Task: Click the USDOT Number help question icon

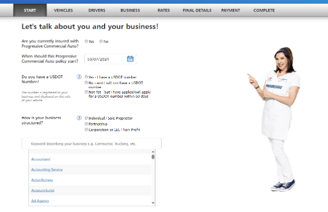Action: coord(79,77)
